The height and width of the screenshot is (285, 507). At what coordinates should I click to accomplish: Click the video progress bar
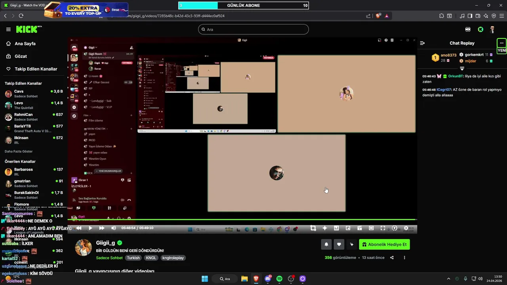click(x=242, y=219)
